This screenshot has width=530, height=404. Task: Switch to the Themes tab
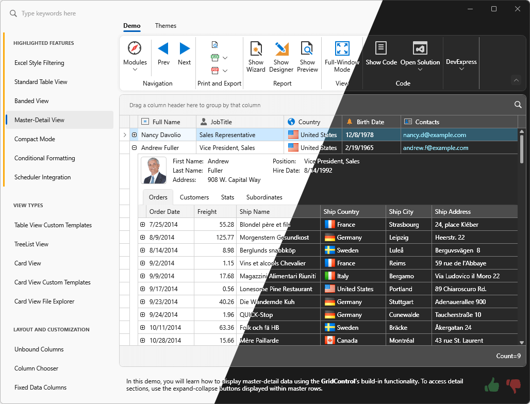click(165, 26)
